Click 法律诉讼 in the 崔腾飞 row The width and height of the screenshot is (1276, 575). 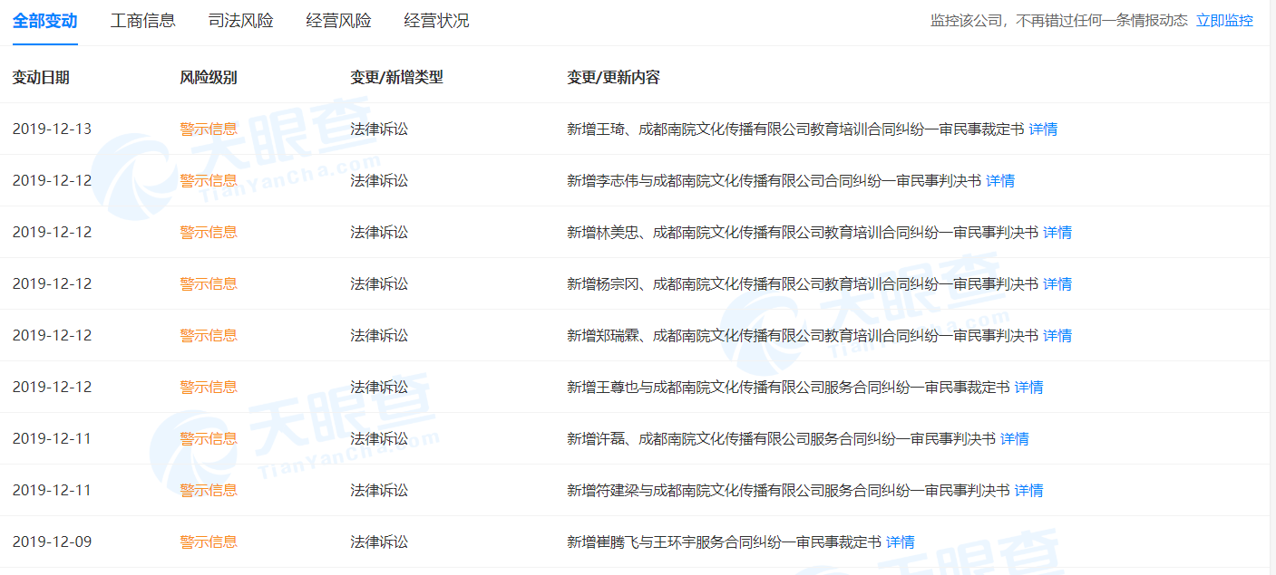[379, 541]
